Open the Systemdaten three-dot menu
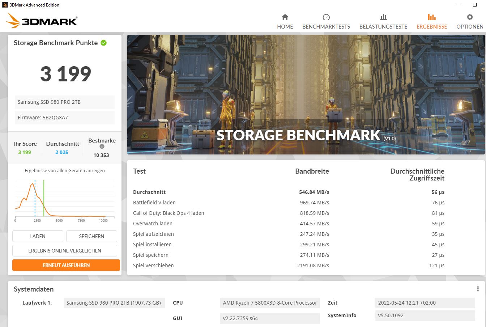Viewport: 486px width, 327px height. coord(478,289)
